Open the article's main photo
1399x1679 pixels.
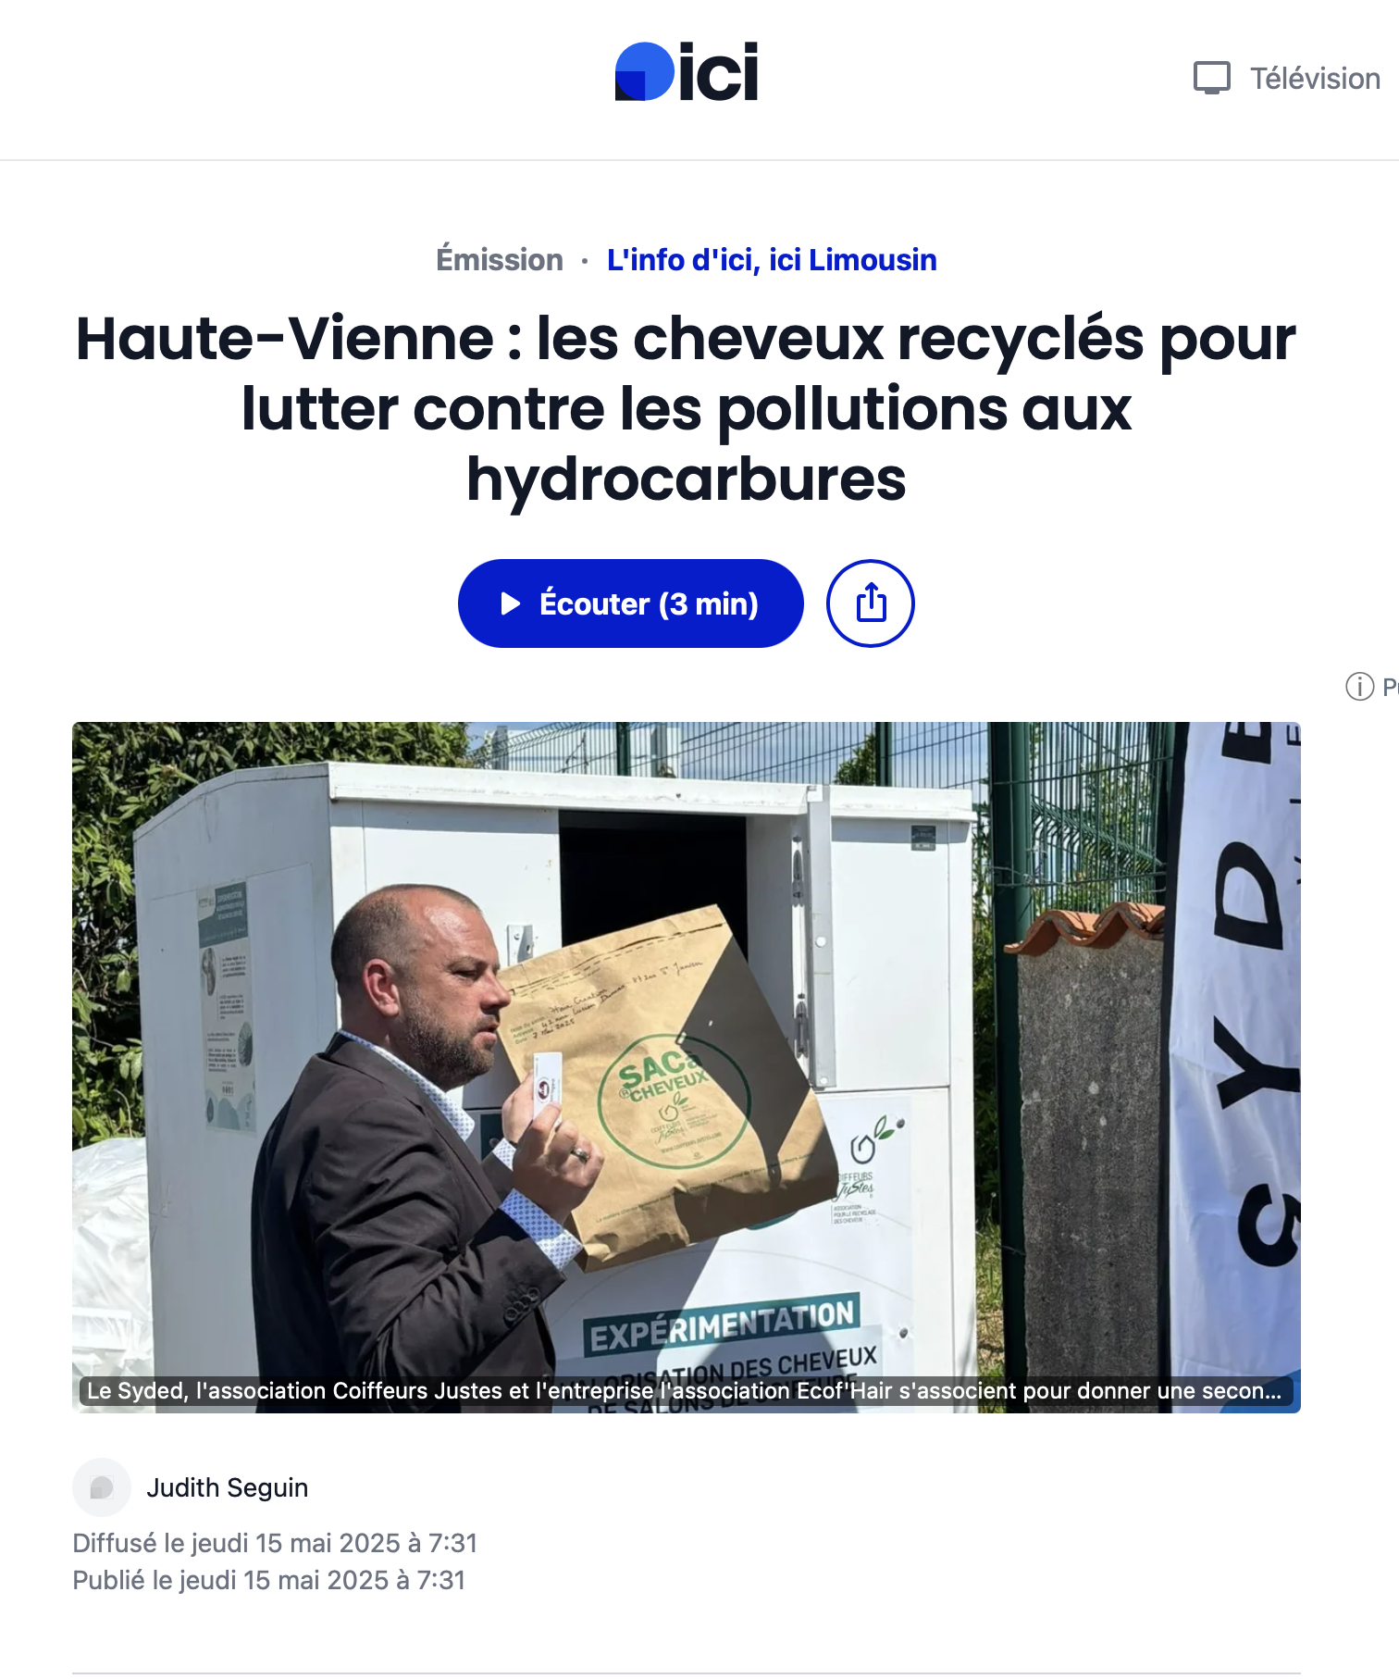[x=687, y=1067]
